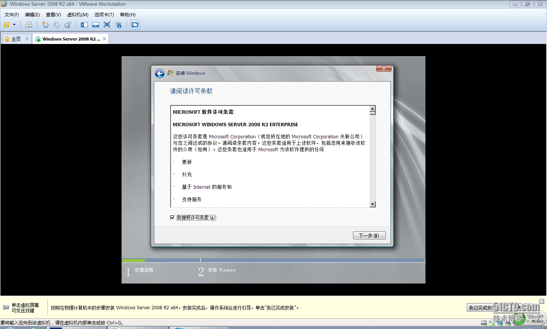Open the 帮助(H) menu
This screenshot has height=329, width=547.
point(128,14)
